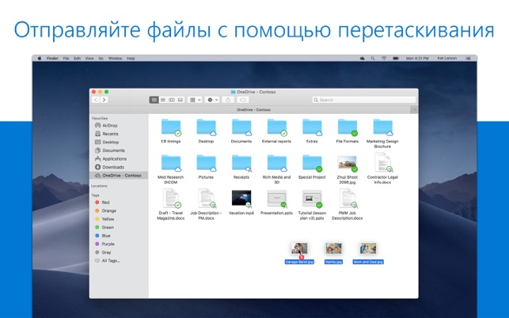
Task: Open the gear Action menu dropdown
Action: tap(212, 100)
